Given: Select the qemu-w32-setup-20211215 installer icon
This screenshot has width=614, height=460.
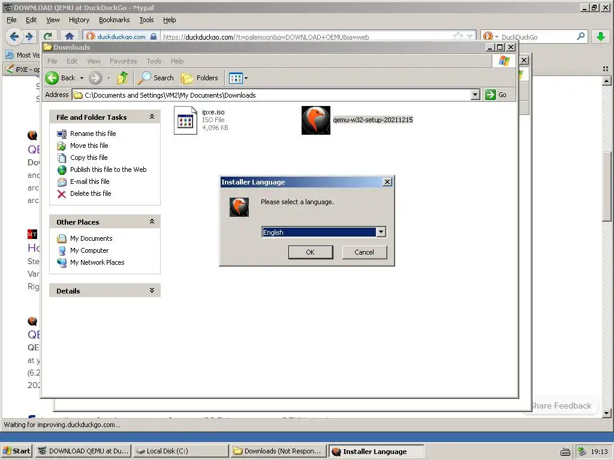Looking at the screenshot, I should tap(315, 120).
